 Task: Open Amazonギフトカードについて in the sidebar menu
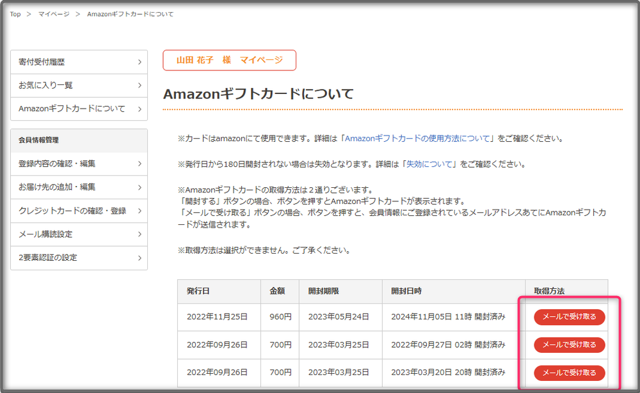72,109
